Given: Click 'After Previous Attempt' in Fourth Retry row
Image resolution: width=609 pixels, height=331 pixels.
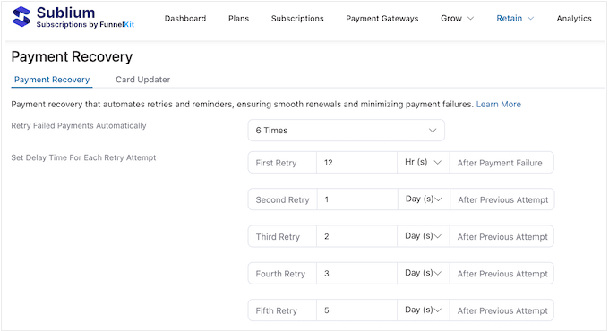Looking at the screenshot, I should [502, 274].
